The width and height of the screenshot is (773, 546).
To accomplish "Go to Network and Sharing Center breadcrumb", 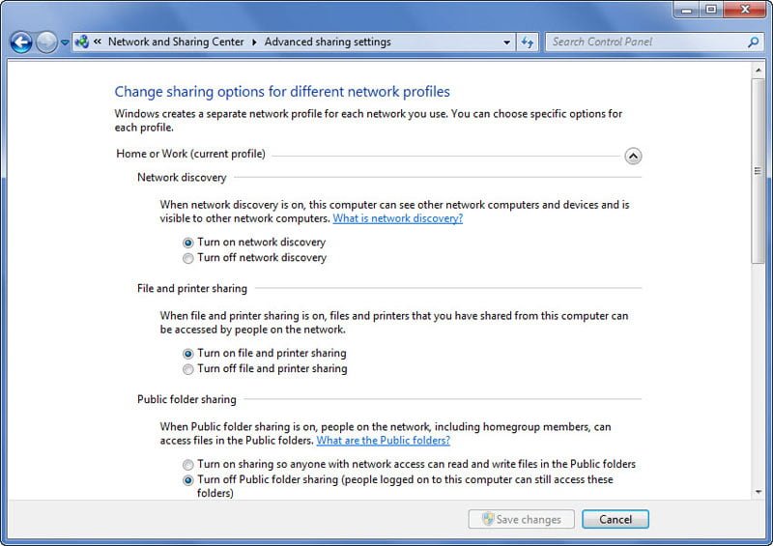I will [x=176, y=43].
